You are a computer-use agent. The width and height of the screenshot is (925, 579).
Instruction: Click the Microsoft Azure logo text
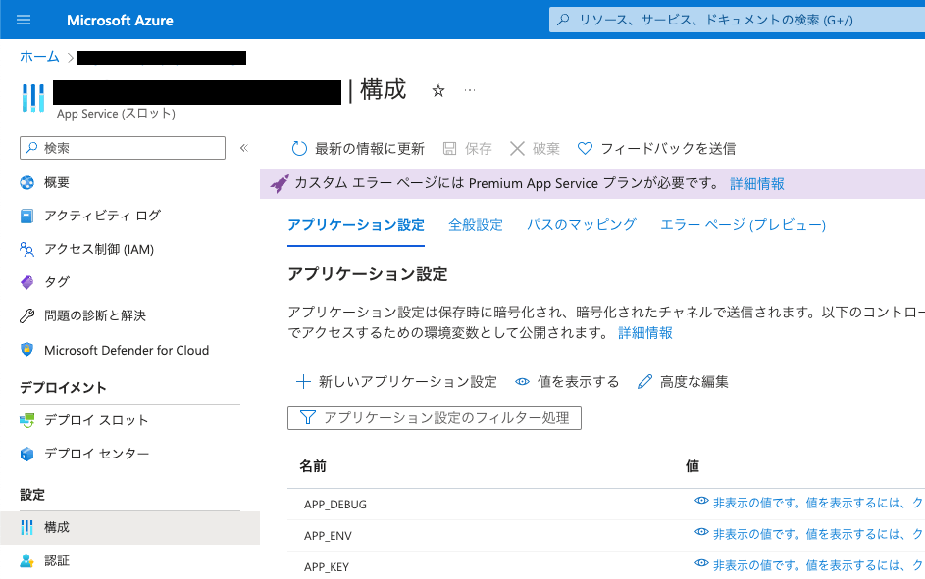point(120,20)
